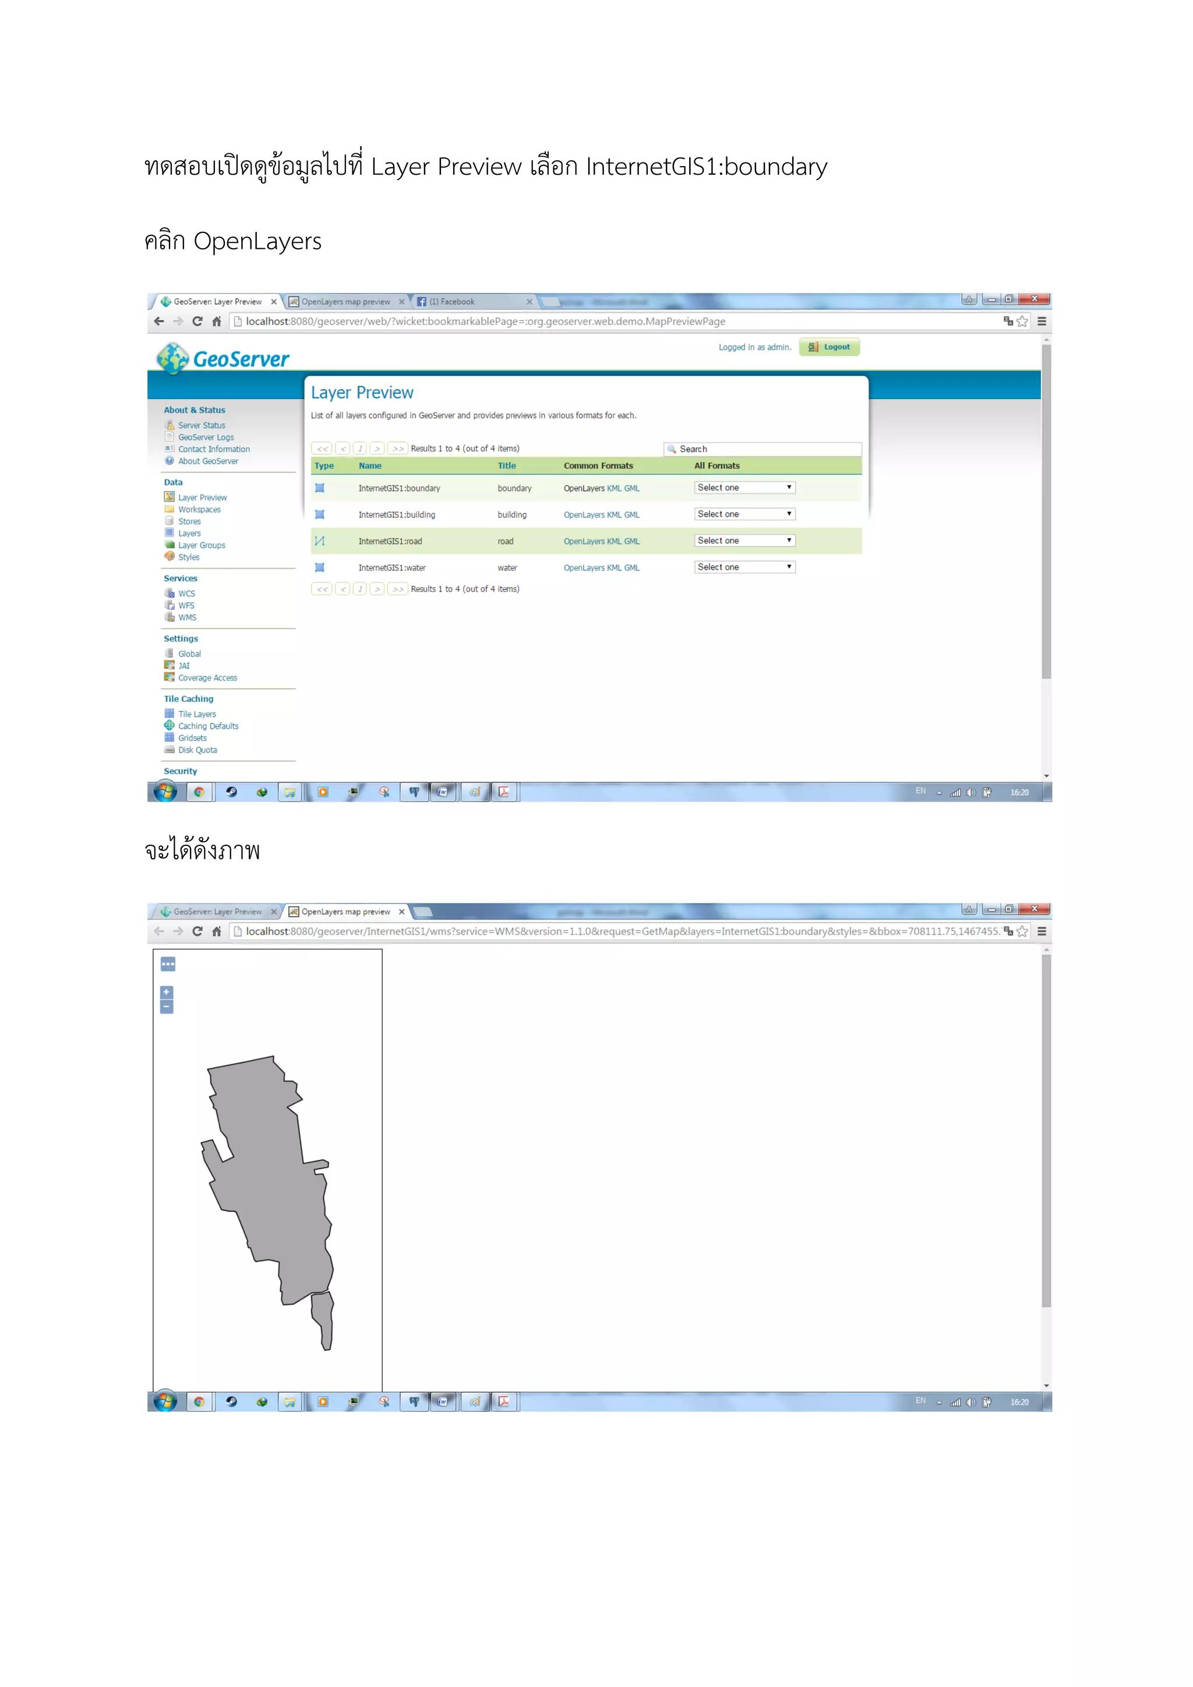Image resolution: width=1193 pixels, height=1687 pixels.
Task: Bookmark the Layer Preview page with star
Action: click(x=1022, y=321)
